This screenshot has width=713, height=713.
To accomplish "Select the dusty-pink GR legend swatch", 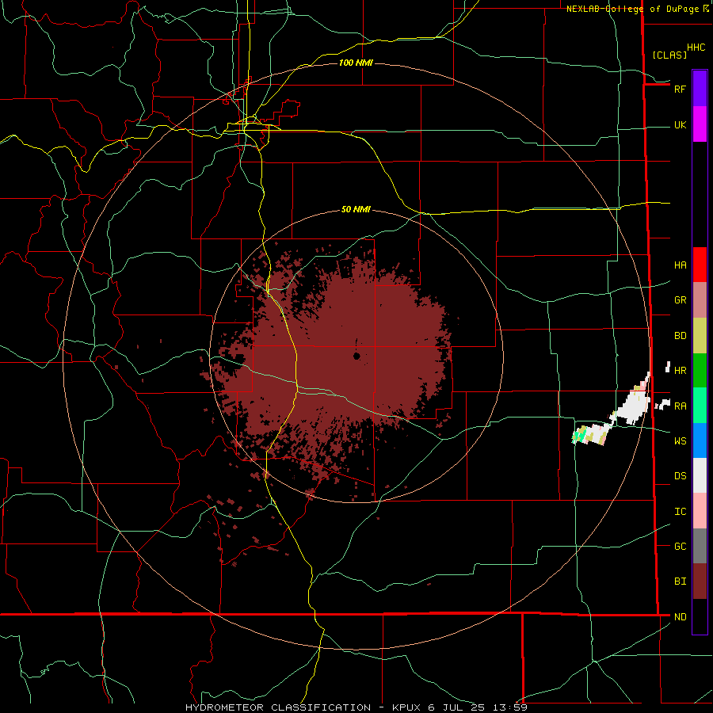I will (700, 300).
